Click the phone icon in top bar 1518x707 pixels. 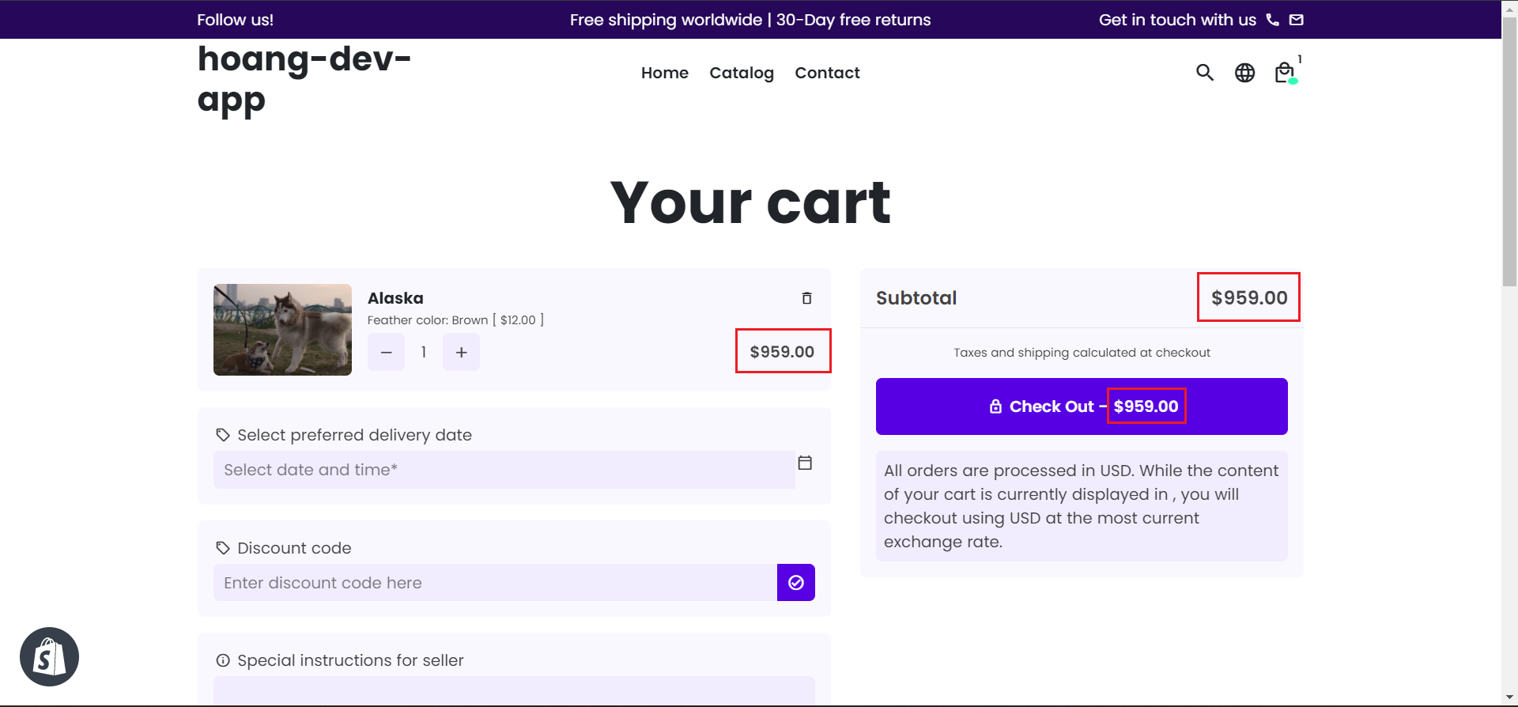point(1272,20)
